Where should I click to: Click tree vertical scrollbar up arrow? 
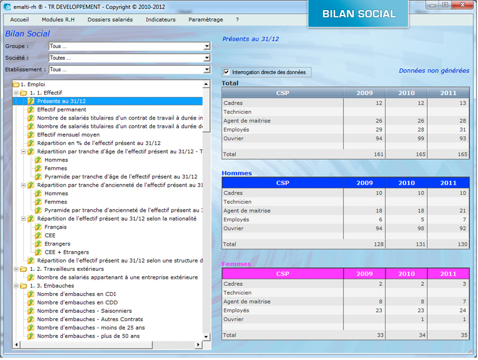coord(206,84)
